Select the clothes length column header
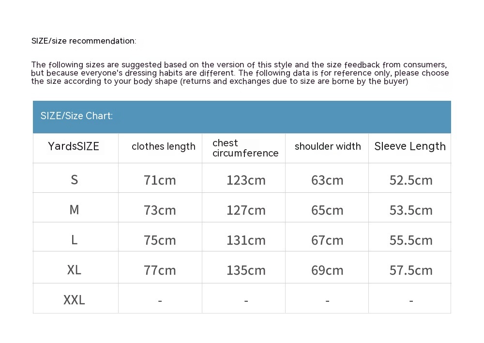 click(x=163, y=147)
